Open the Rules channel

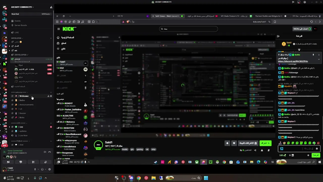click(x=31, y=100)
